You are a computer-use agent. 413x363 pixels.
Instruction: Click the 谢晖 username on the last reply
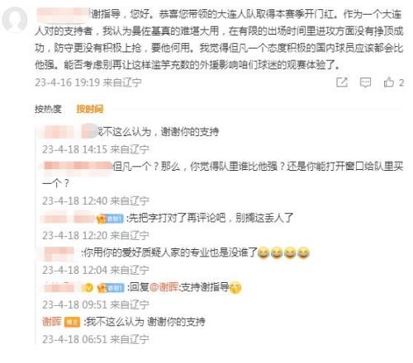click(52, 322)
